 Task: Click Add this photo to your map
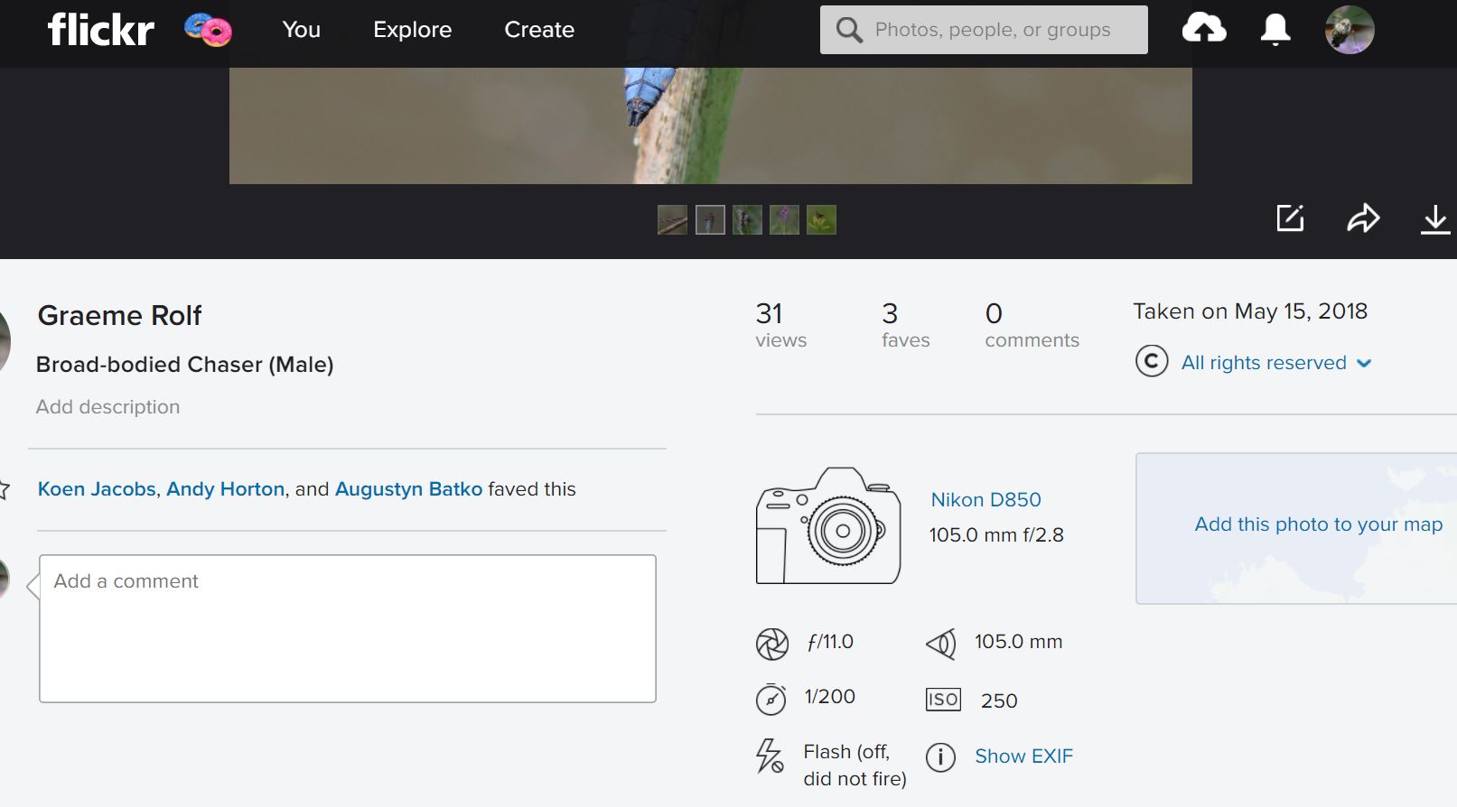click(x=1318, y=524)
